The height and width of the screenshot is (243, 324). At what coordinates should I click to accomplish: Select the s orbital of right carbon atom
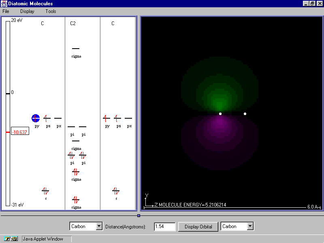pyautogui.click(x=116, y=191)
